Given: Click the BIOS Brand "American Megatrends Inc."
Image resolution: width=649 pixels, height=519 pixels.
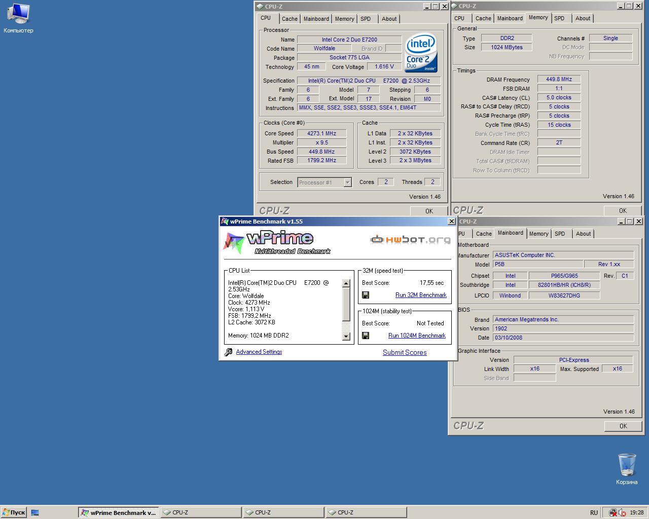Looking at the screenshot, I should pos(563,319).
